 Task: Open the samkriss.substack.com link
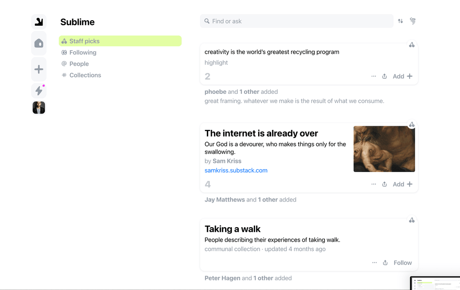click(236, 171)
